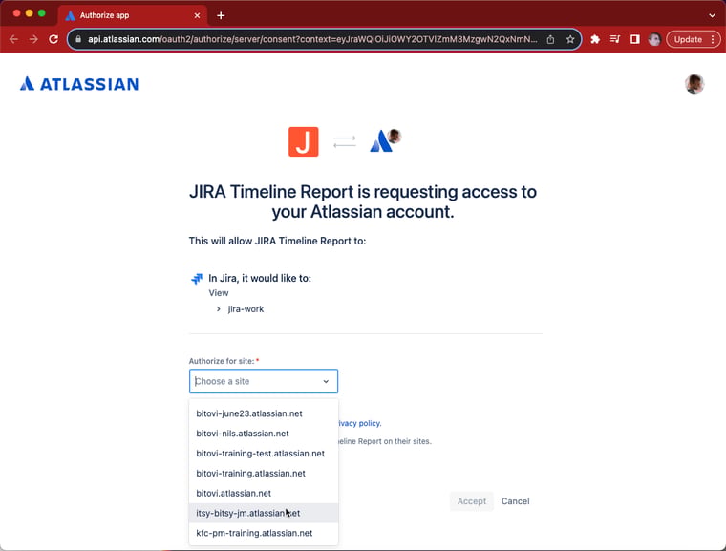Image resolution: width=726 pixels, height=551 pixels.
Task: Select the Authorize app tab
Action: tap(132, 15)
